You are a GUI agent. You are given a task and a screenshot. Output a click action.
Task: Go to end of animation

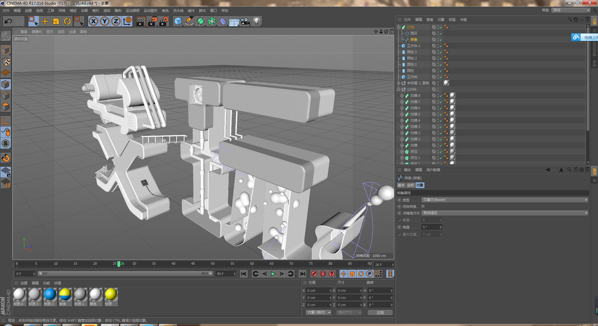point(303,273)
